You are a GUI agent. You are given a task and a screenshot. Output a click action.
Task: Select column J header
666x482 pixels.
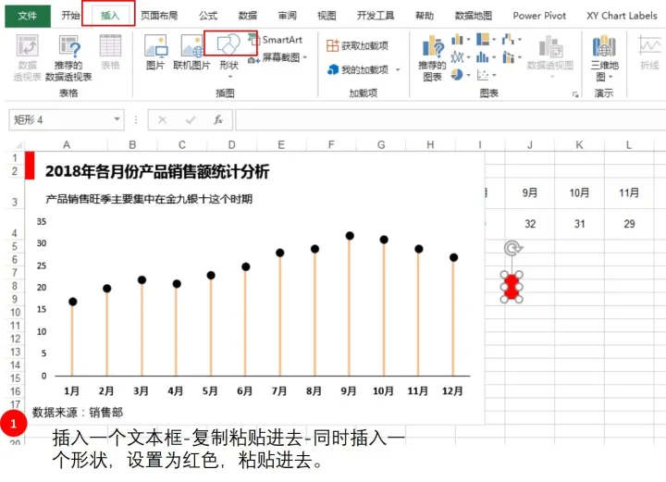(x=530, y=145)
